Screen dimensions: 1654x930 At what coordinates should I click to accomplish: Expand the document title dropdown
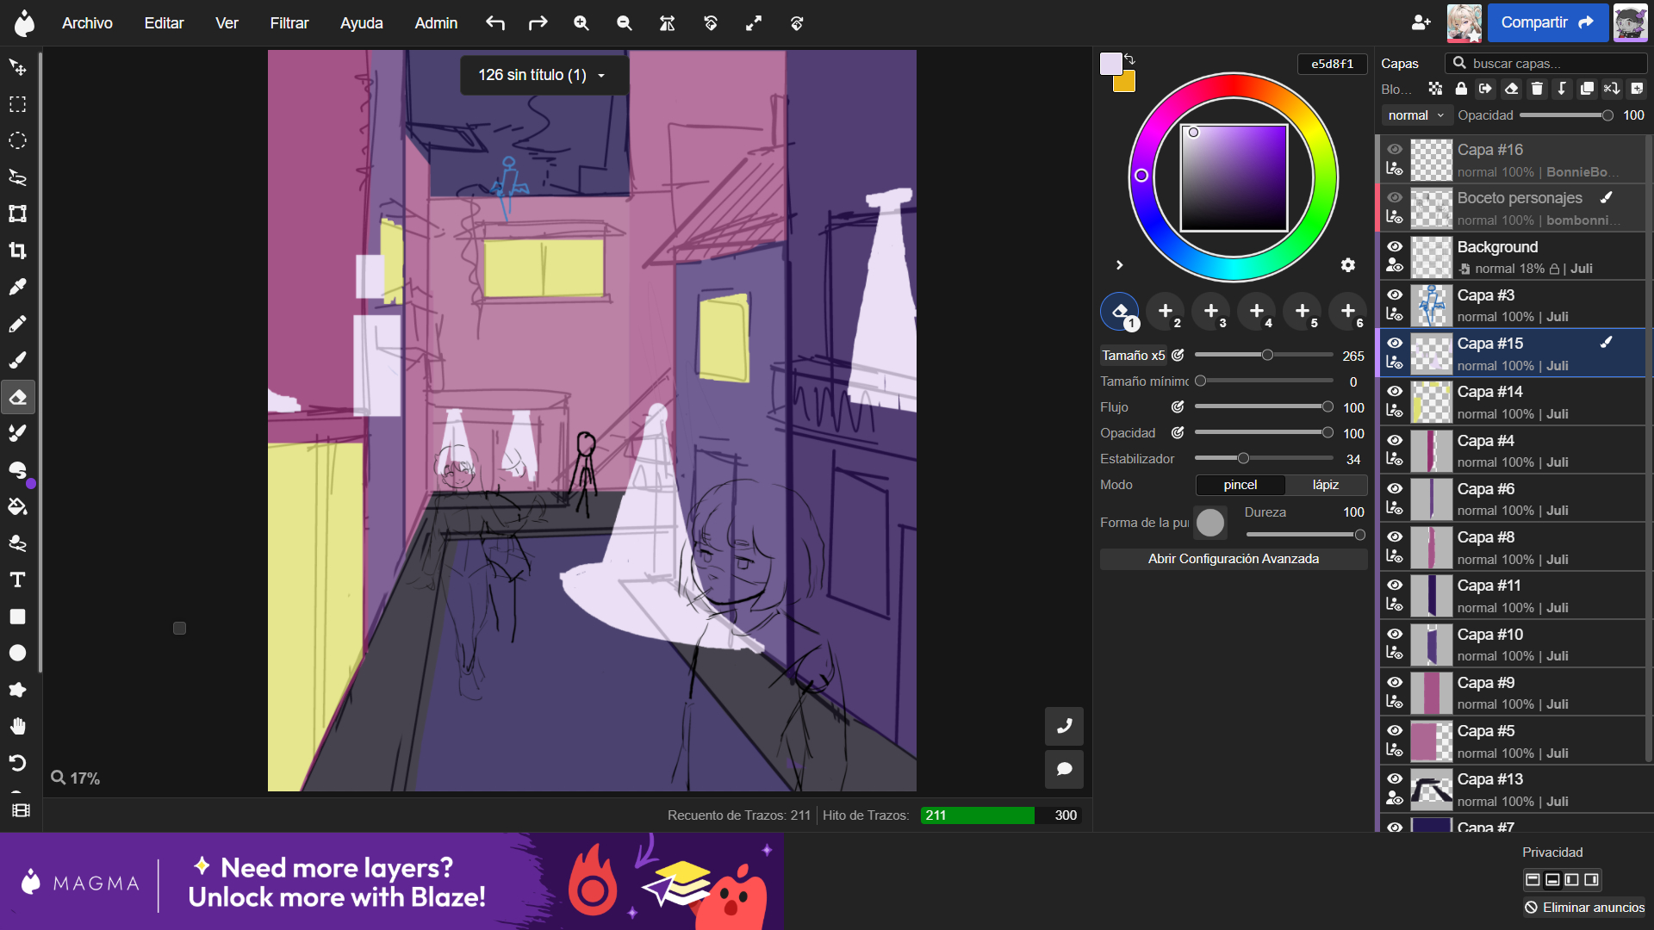(601, 76)
